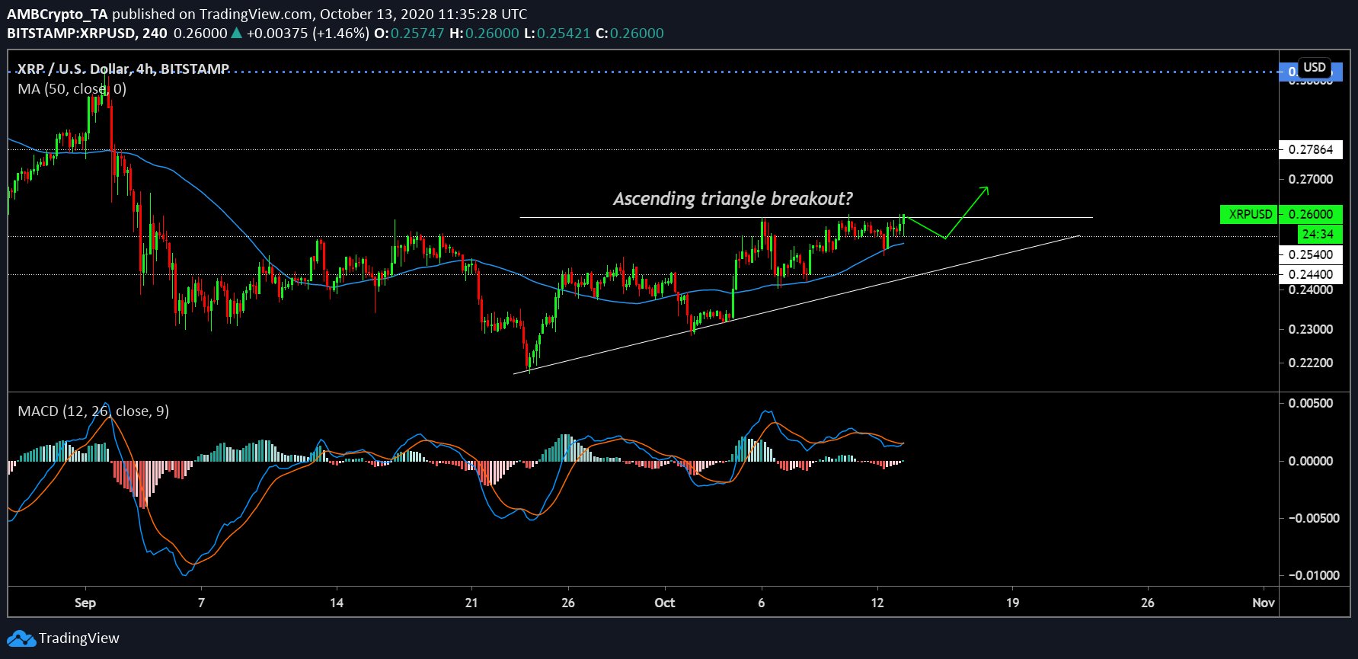Open the USD currency selector
1358x659 pixels.
point(1314,67)
